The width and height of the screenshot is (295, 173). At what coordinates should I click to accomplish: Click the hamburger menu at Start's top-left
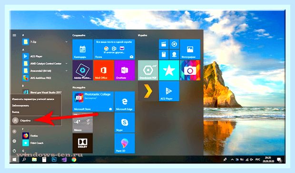click(x=14, y=35)
